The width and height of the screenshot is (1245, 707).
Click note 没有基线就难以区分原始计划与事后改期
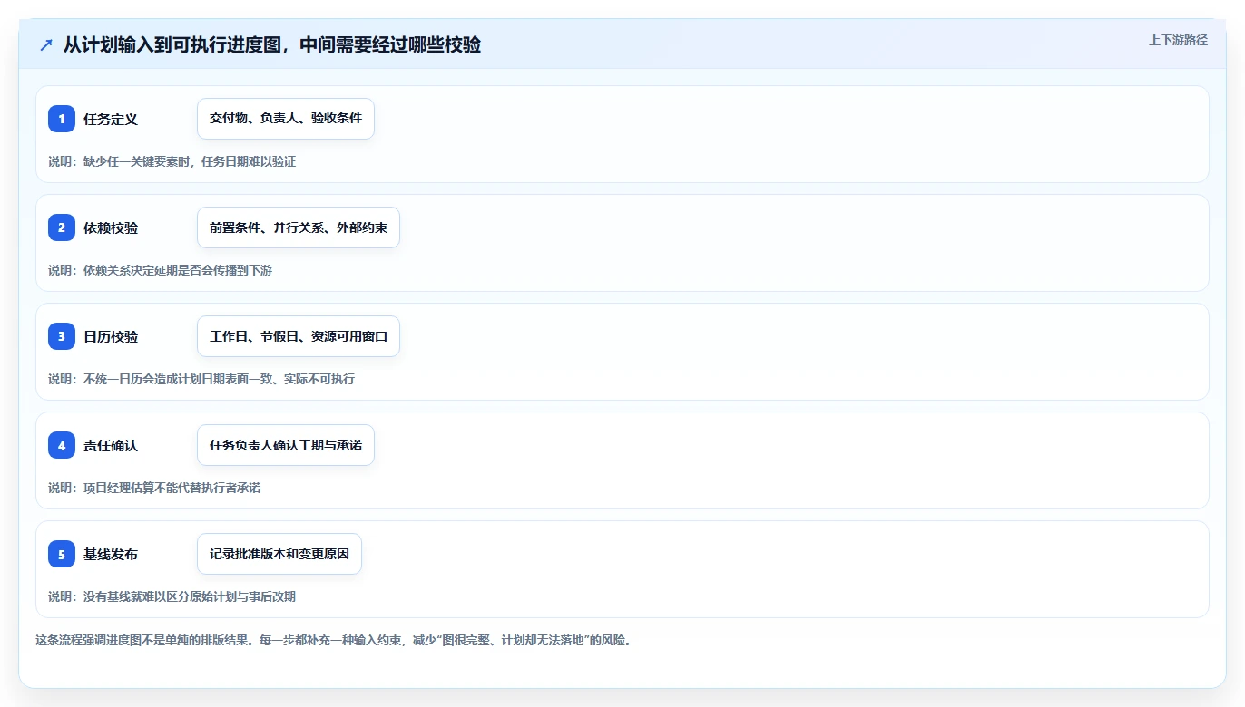[172, 596]
